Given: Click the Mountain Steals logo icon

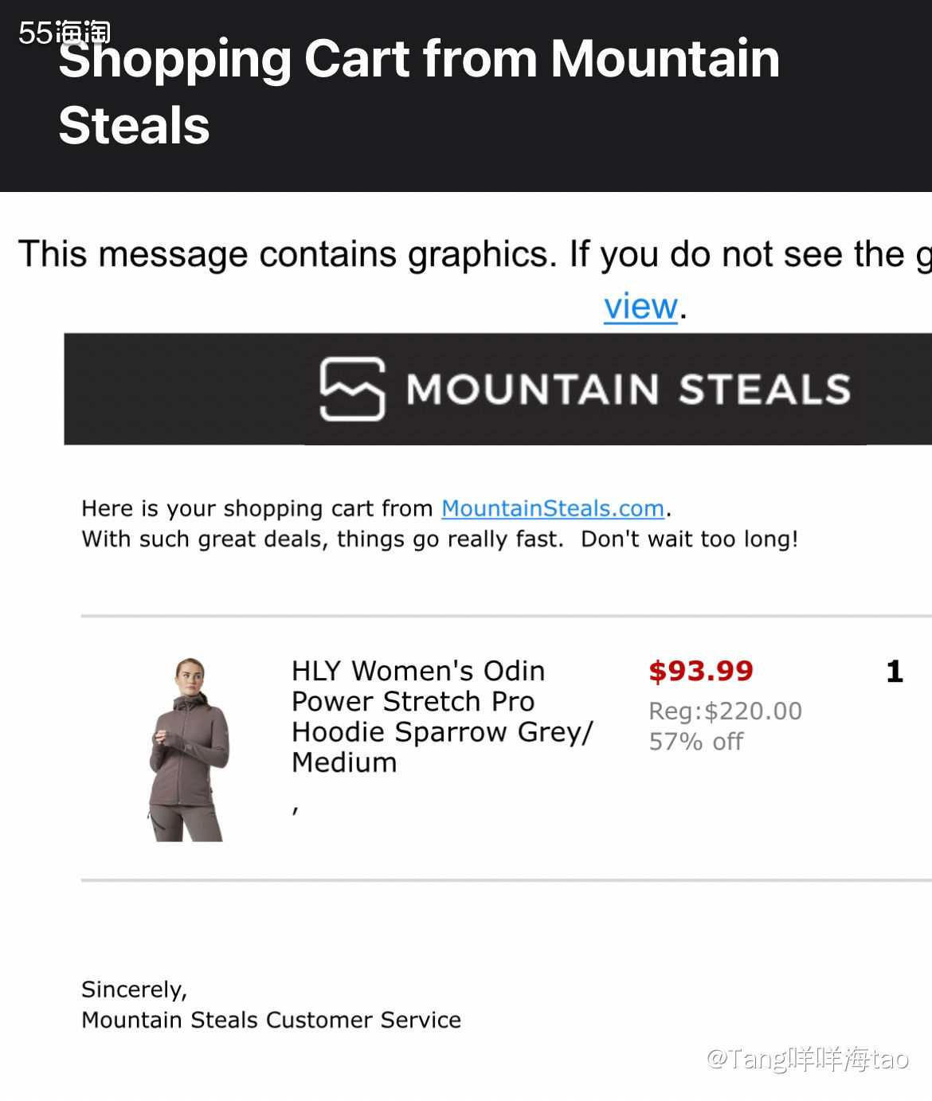Looking at the screenshot, I should (352, 389).
